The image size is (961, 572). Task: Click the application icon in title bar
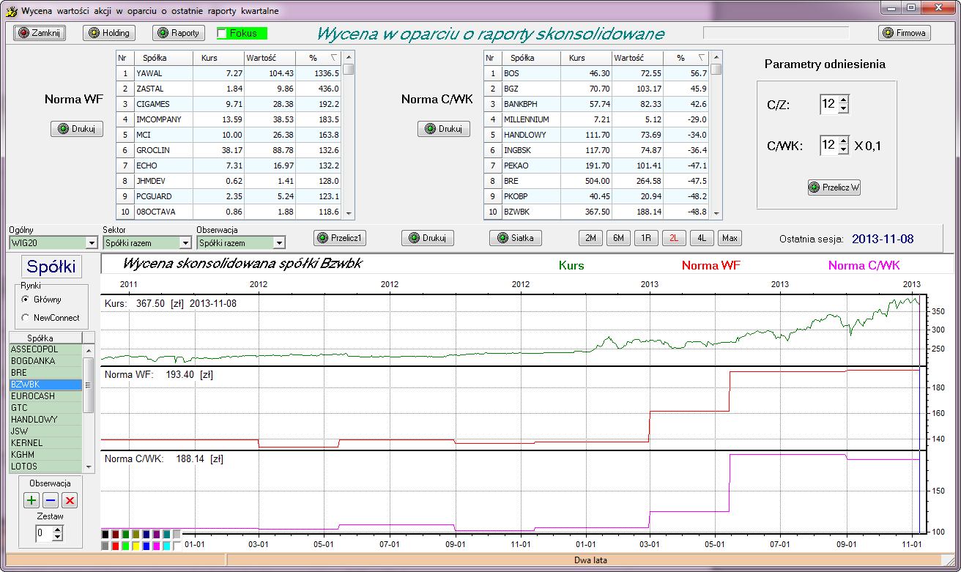11,11
